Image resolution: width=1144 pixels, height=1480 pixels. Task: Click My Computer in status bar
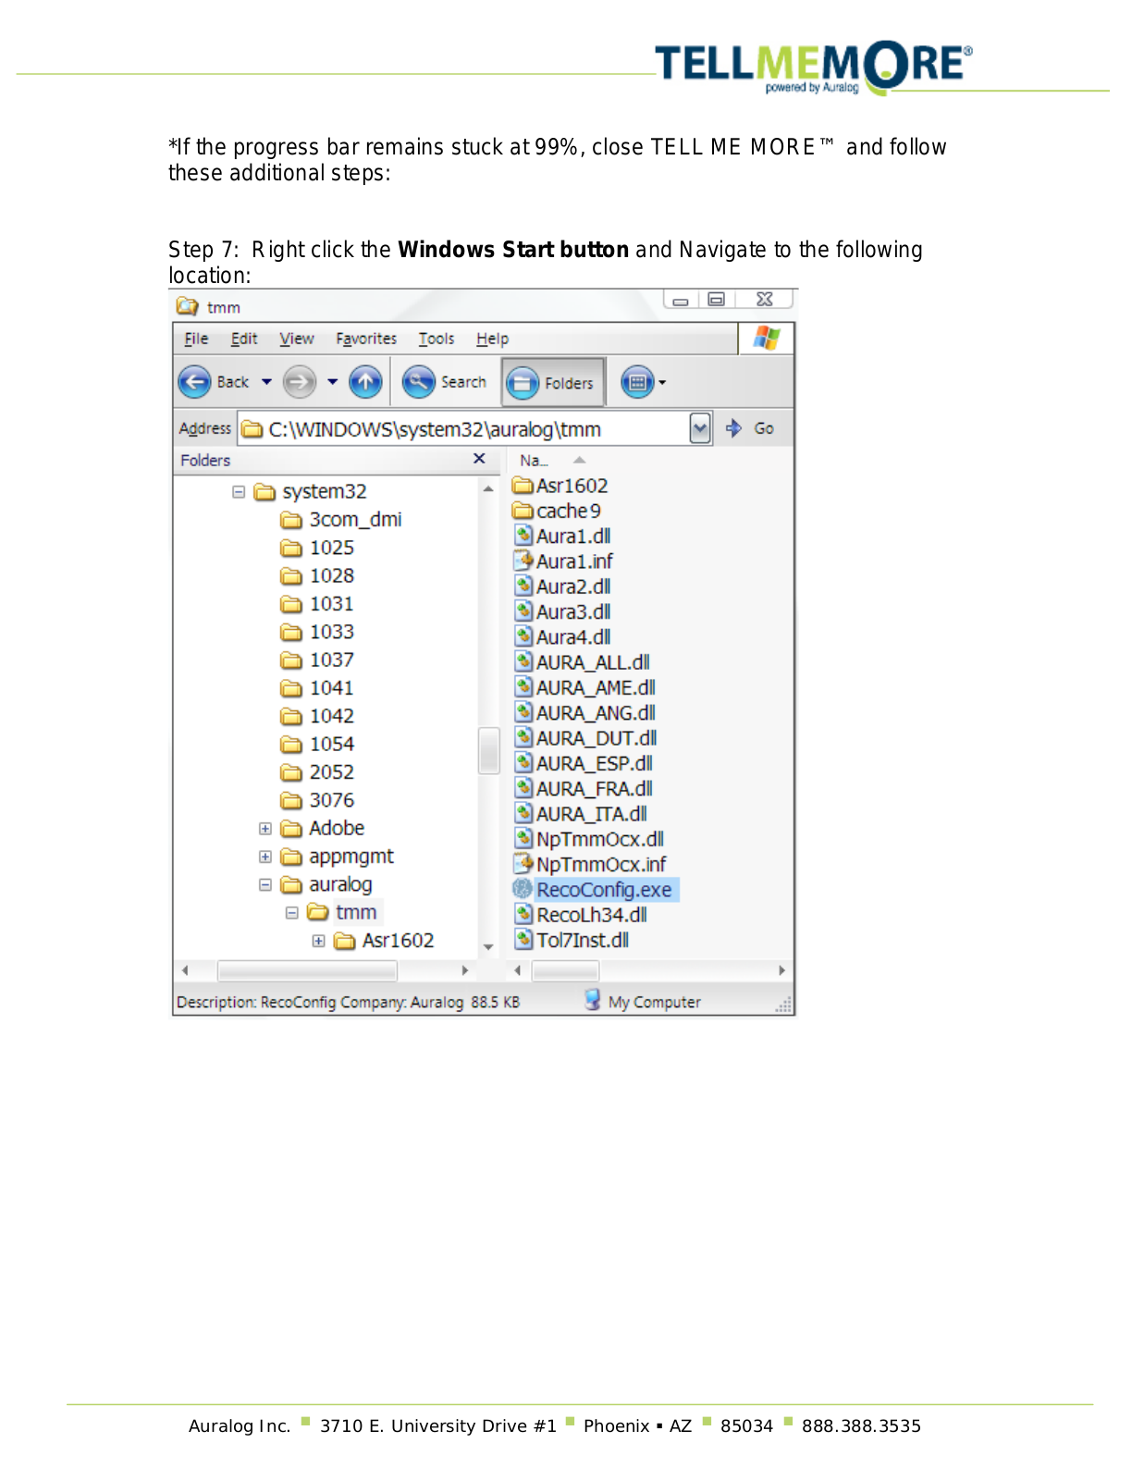[642, 1002]
